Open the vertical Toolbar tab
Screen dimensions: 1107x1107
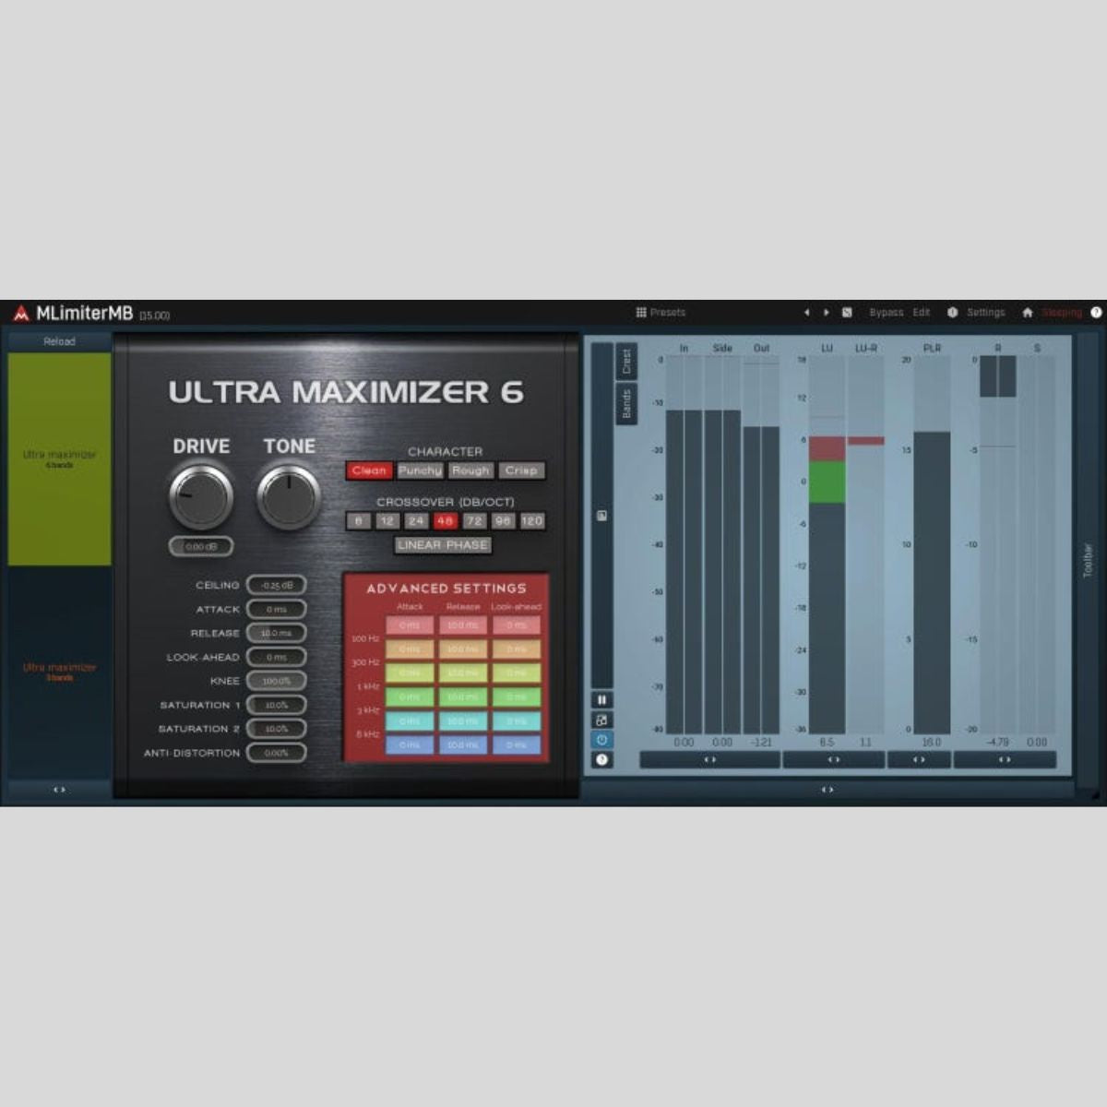coord(1088,560)
